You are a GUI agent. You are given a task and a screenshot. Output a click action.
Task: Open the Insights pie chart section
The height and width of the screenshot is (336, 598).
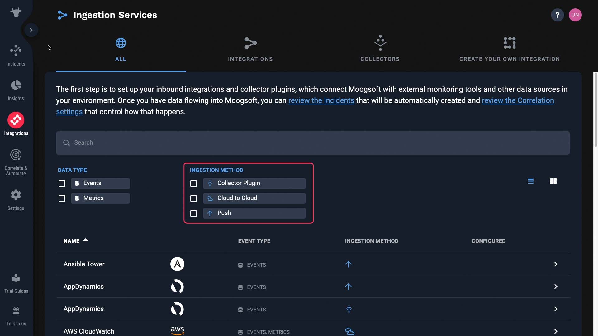tap(16, 90)
